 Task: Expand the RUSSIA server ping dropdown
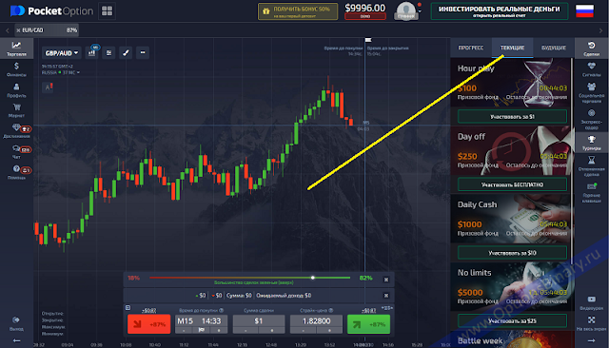coord(61,72)
